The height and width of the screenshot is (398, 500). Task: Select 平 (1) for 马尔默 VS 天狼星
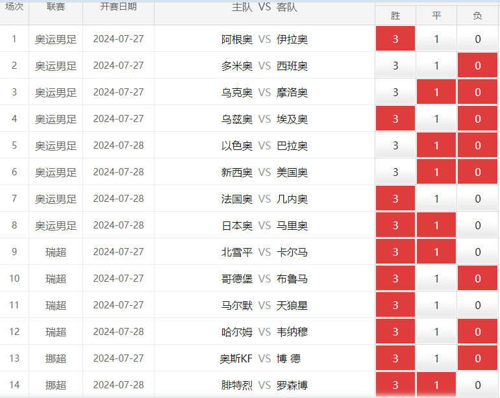pyautogui.click(x=436, y=305)
